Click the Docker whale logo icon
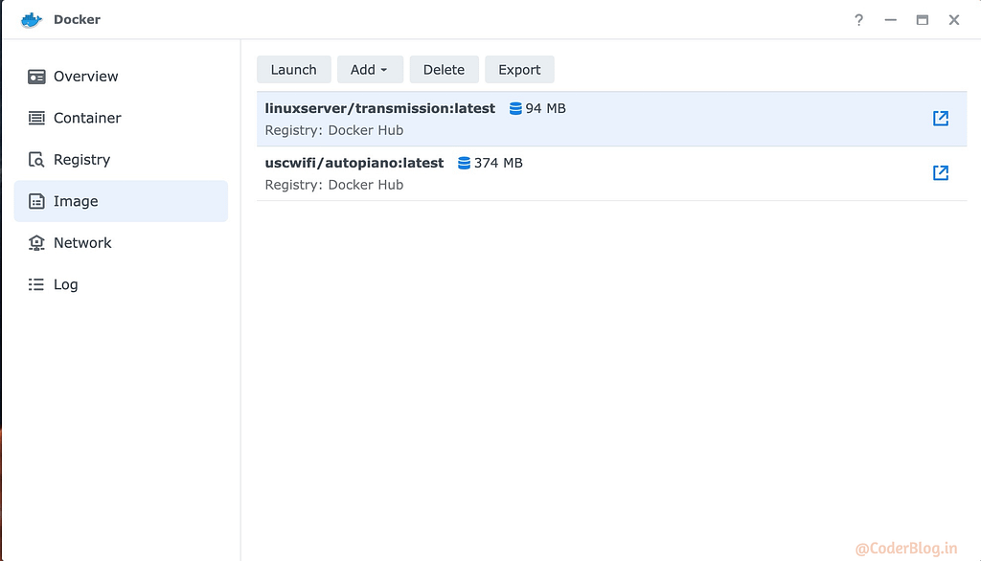981x561 pixels. click(32, 20)
